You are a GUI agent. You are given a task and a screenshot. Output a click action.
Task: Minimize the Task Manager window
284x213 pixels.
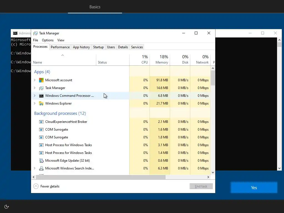pos(184,33)
